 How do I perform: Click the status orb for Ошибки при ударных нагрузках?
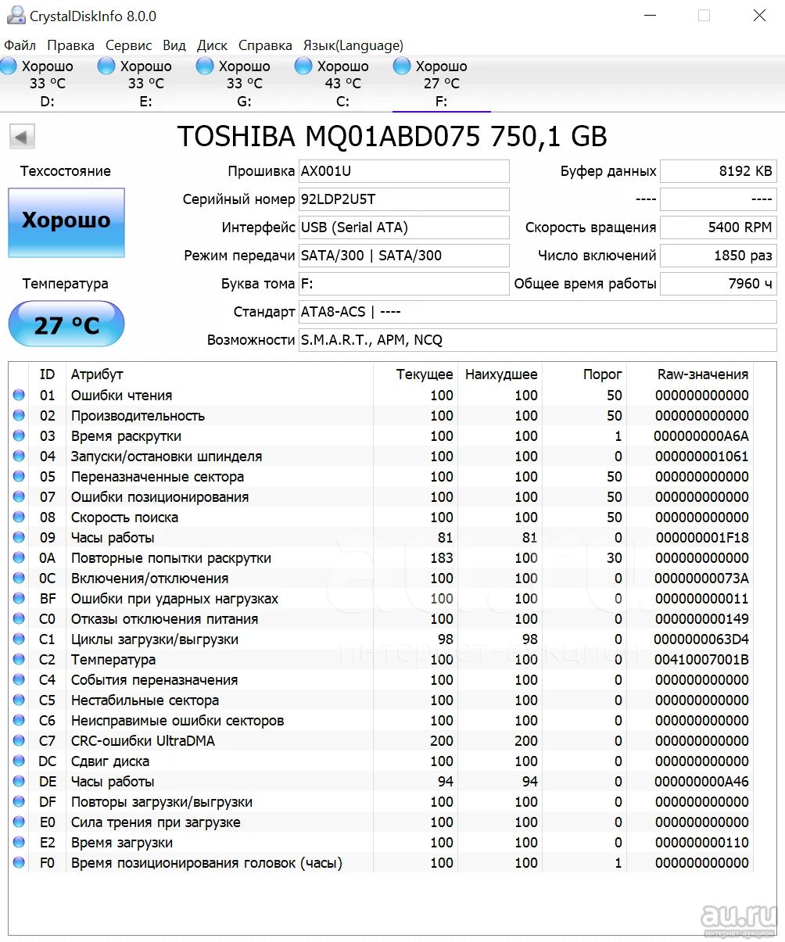tap(19, 599)
